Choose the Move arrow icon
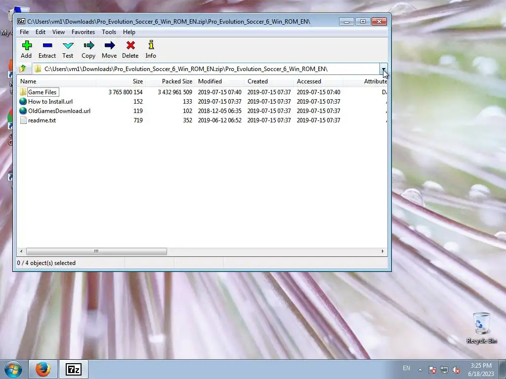Image resolution: width=506 pixels, height=379 pixels. (110, 45)
